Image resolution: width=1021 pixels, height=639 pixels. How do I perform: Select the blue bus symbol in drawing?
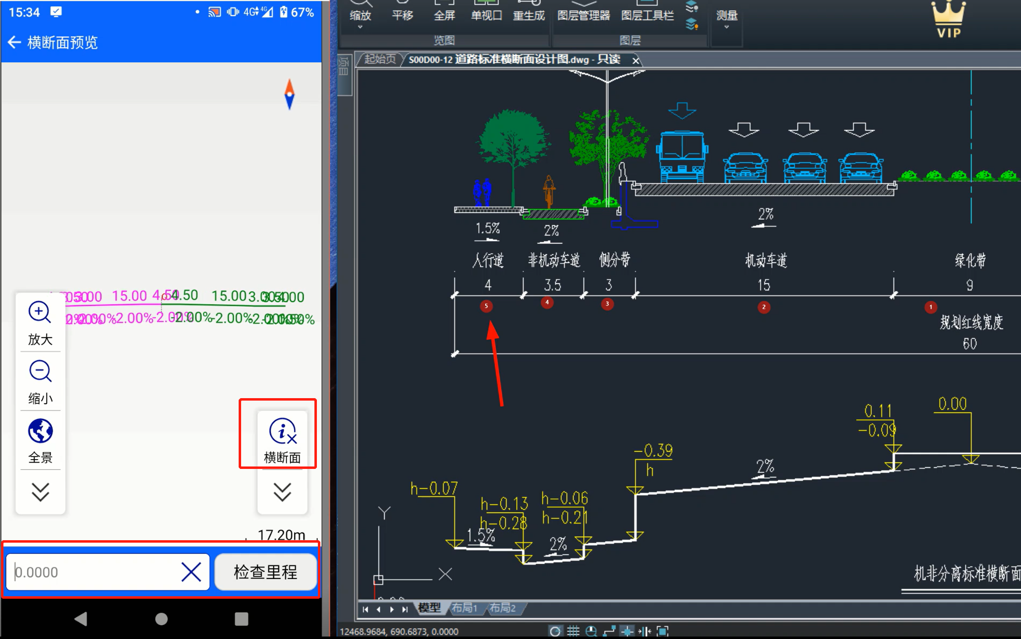click(682, 158)
